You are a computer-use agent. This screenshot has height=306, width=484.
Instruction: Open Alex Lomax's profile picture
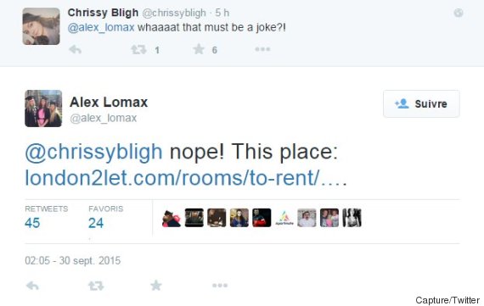(43, 108)
